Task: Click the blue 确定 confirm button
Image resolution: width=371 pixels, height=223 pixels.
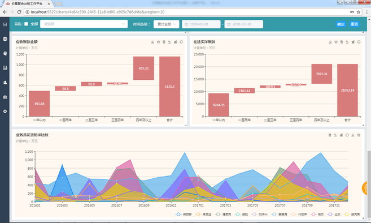Action: (x=341, y=24)
